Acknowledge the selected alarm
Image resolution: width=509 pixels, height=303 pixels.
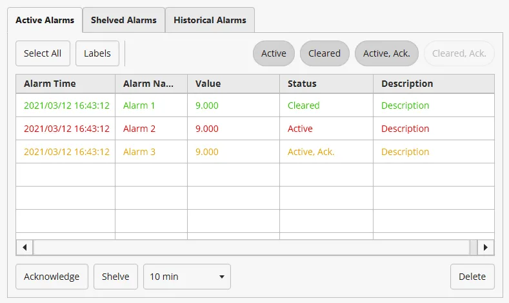[x=52, y=277]
